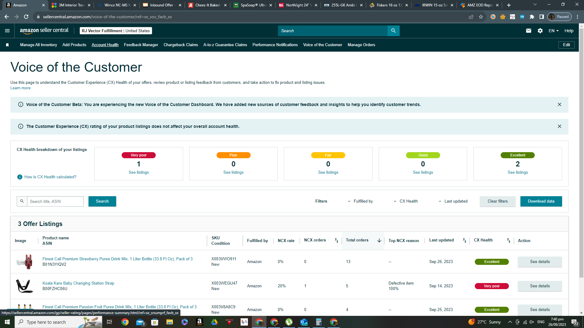Switch to the Inbound Offer browser tab
The width and height of the screenshot is (584, 328).
coord(162,5)
